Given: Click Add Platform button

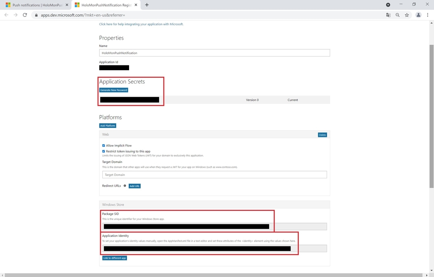Looking at the screenshot, I should click(108, 125).
